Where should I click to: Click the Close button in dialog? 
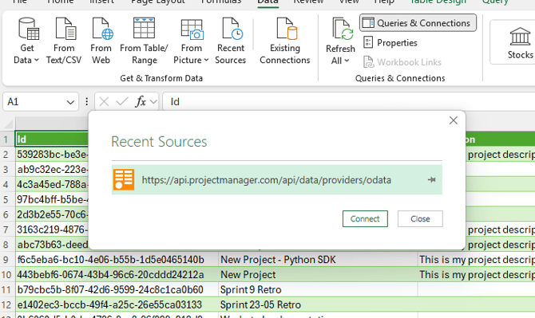(x=420, y=218)
